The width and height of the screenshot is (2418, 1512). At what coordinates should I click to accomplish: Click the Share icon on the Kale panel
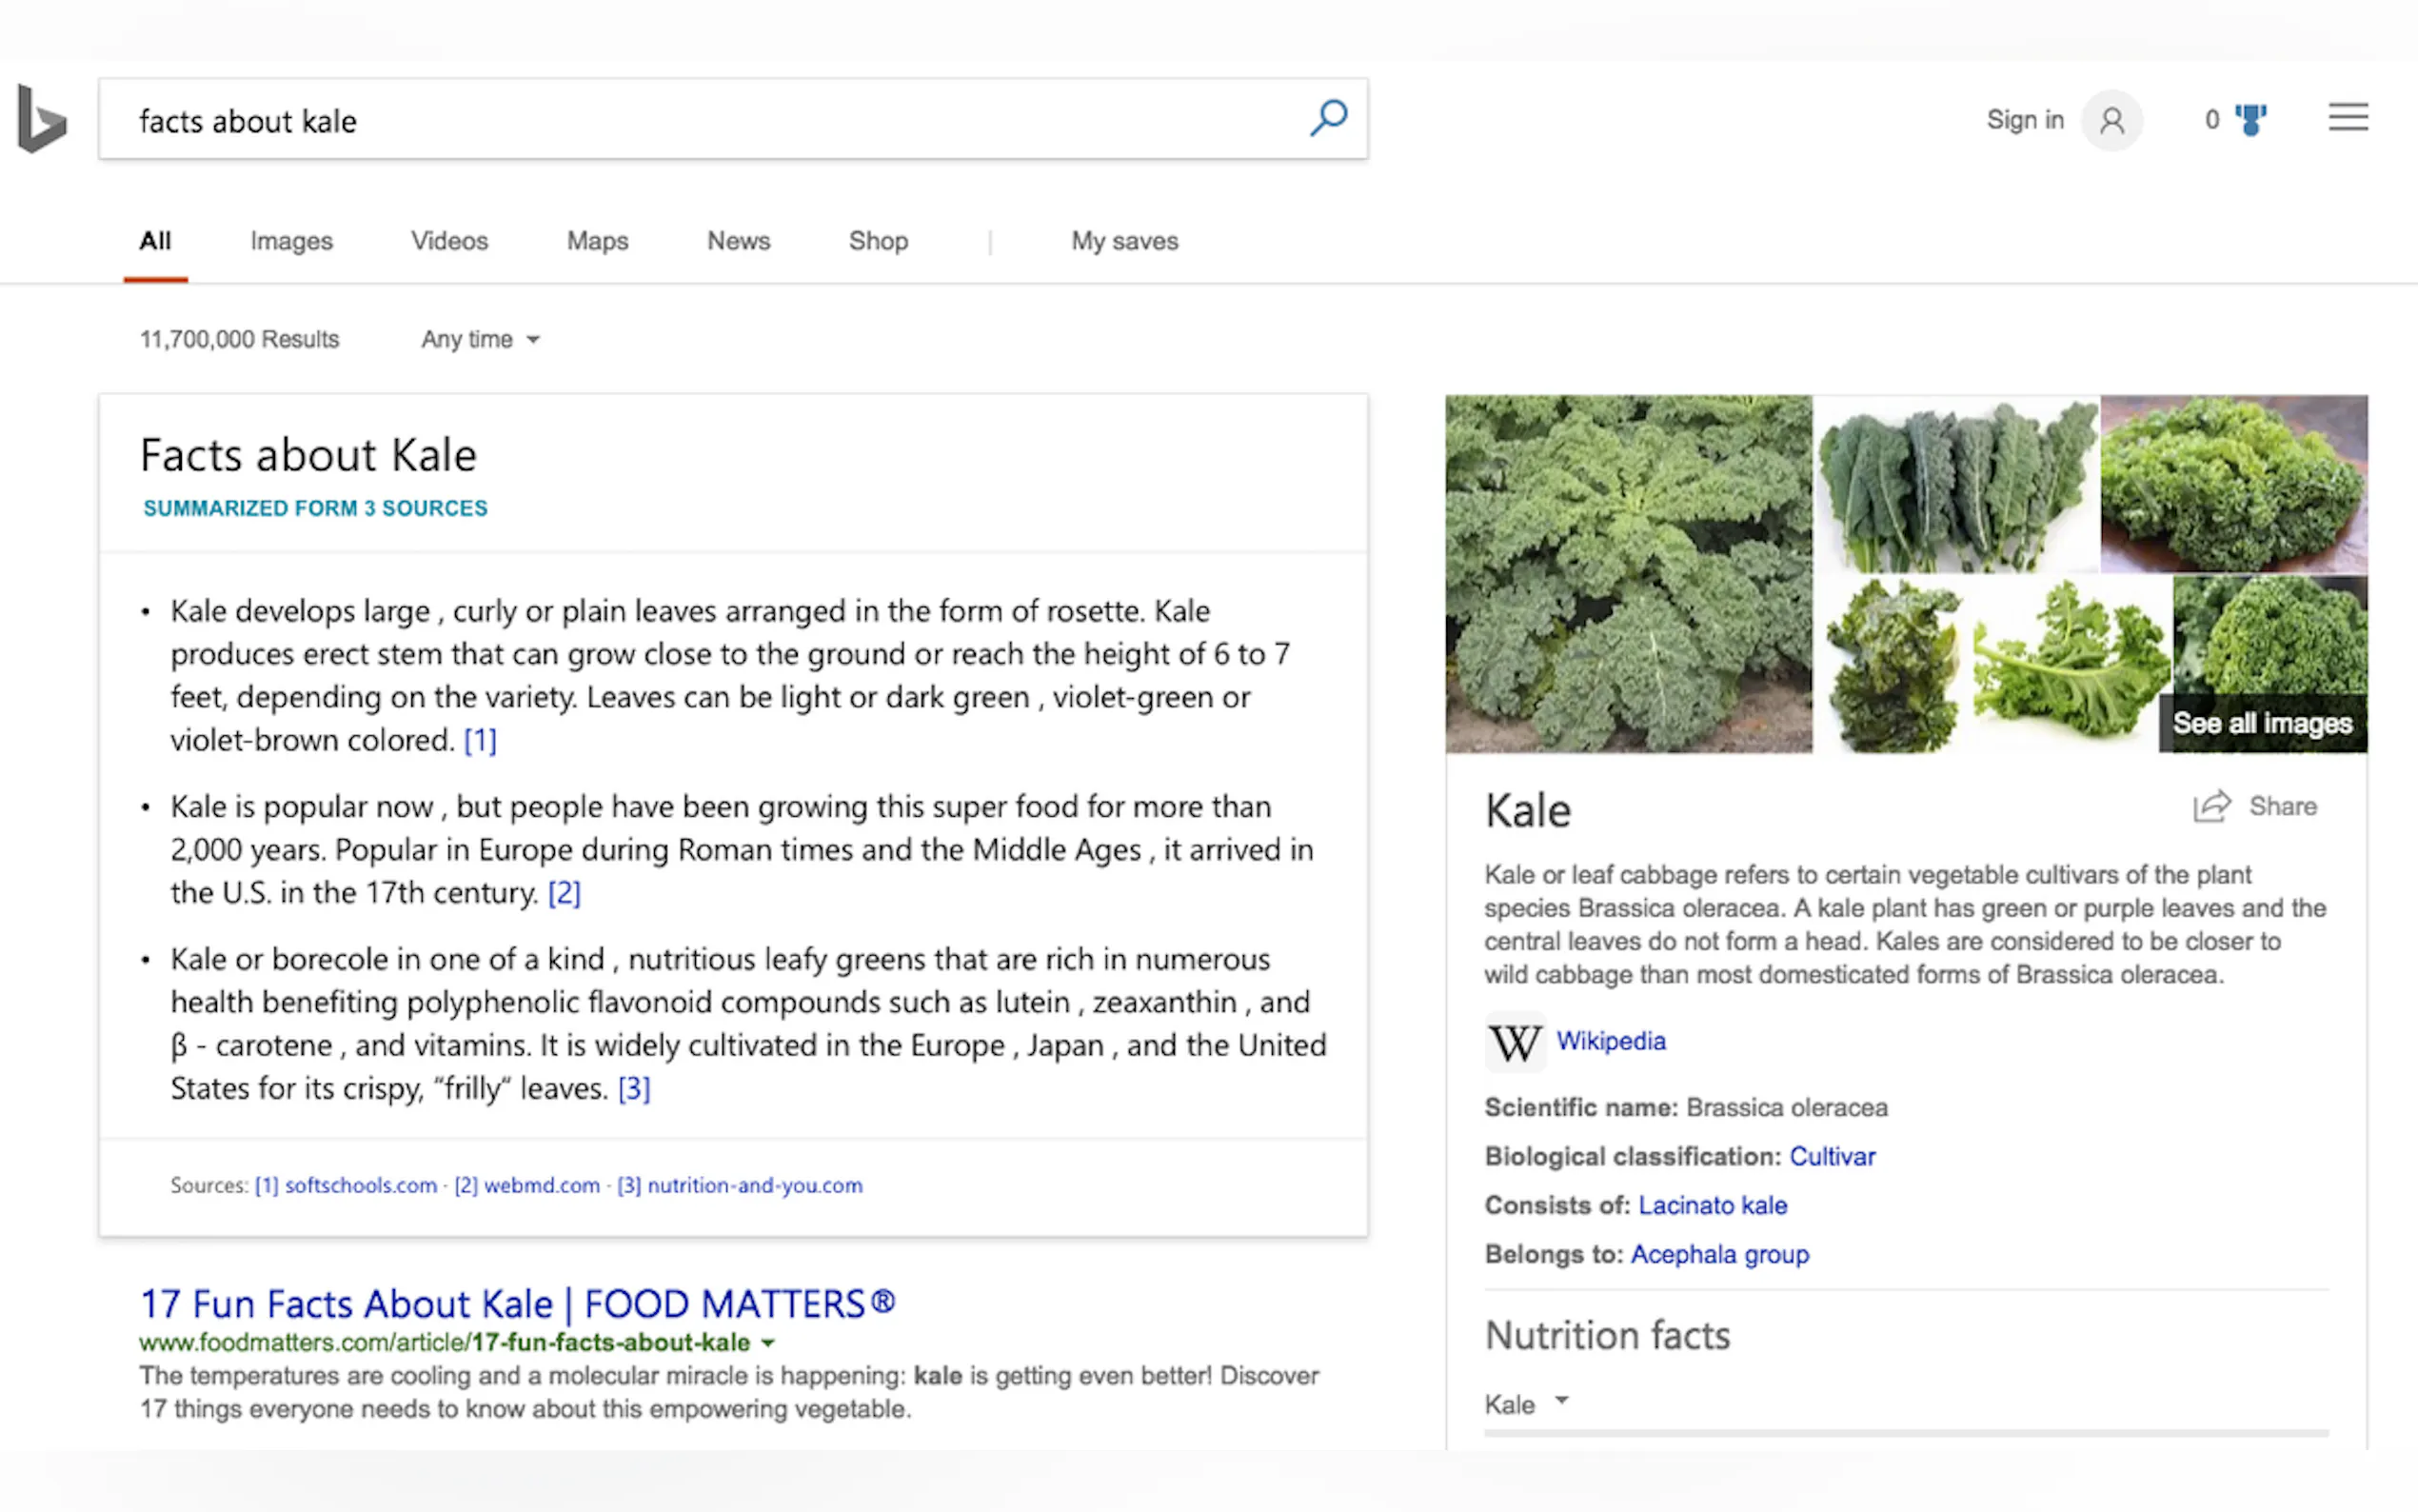point(2210,806)
